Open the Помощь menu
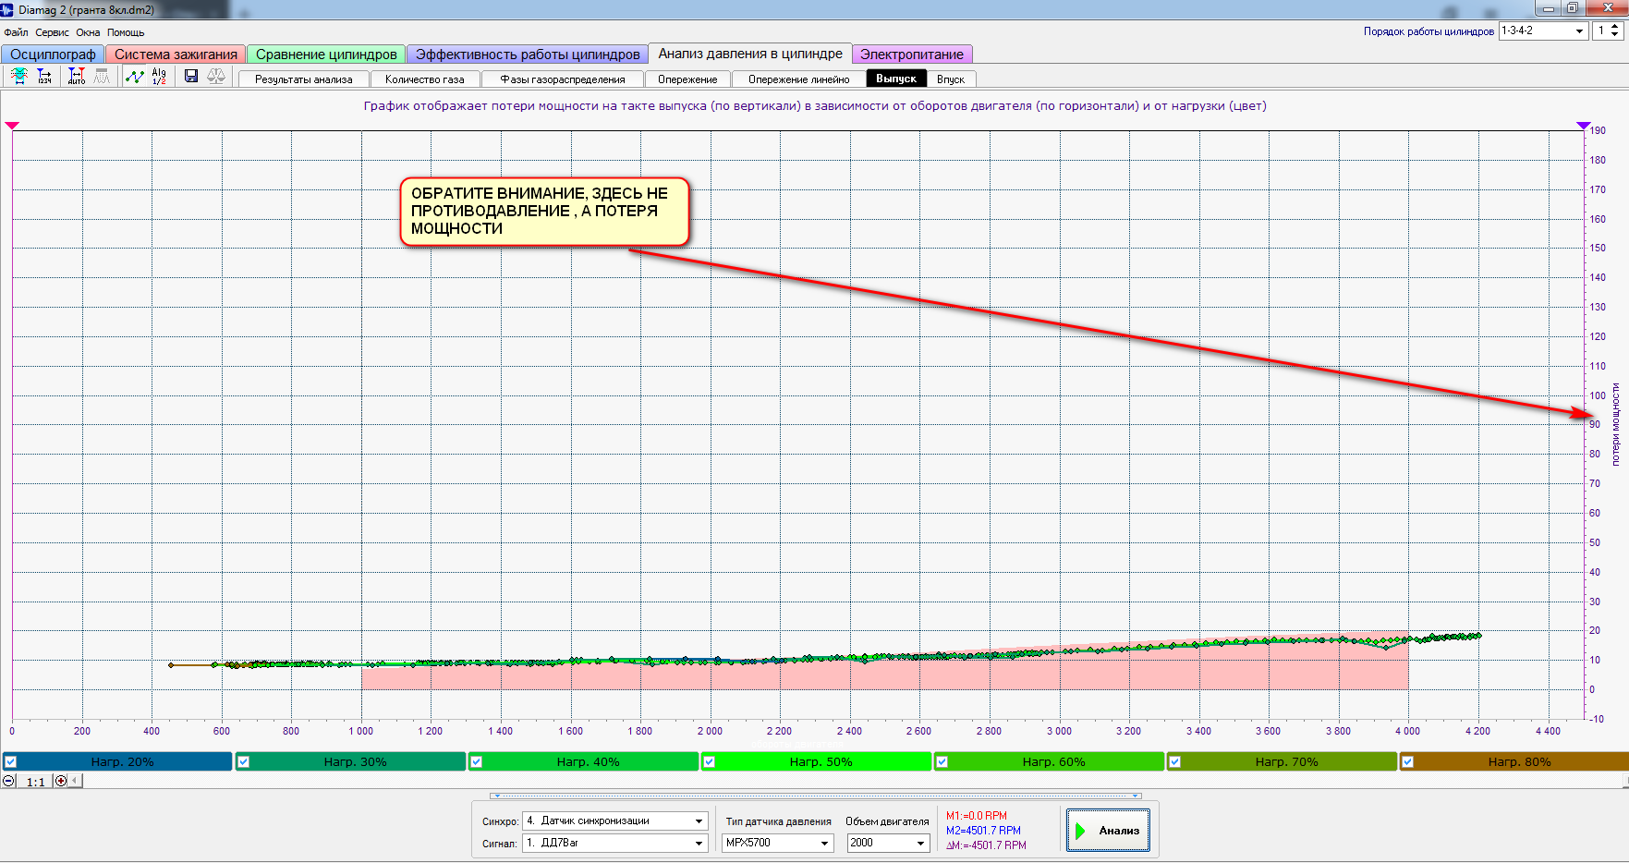Viewport: 1629px width, 863px height. tap(126, 32)
